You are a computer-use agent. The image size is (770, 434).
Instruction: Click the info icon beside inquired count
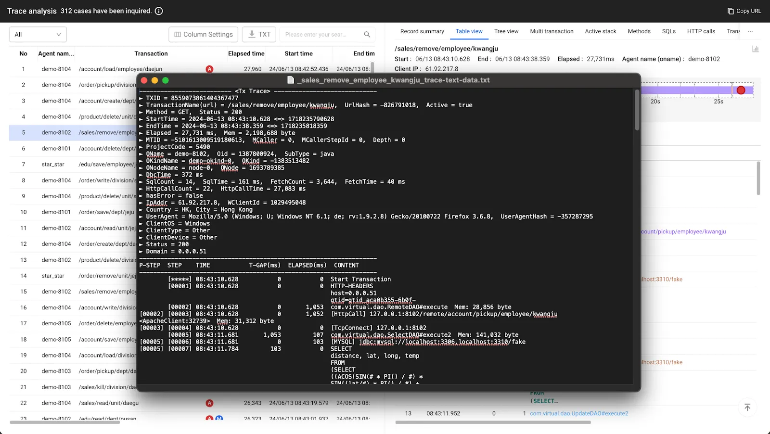pyautogui.click(x=159, y=11)
